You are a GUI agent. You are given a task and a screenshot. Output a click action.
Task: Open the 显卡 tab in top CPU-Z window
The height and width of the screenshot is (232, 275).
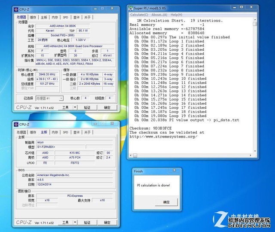pyautogui.click(x=76, y=17)
